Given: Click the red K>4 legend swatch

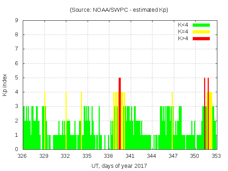Looking at the screenshot, I should pos(201,38).
